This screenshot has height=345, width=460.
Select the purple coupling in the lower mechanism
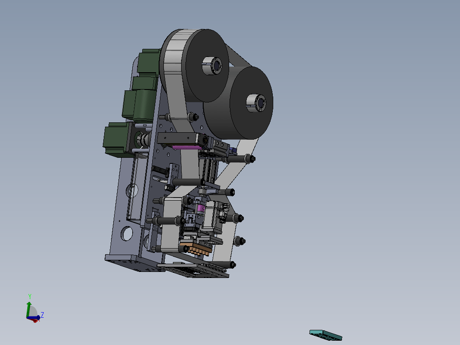tap(201, 208)
